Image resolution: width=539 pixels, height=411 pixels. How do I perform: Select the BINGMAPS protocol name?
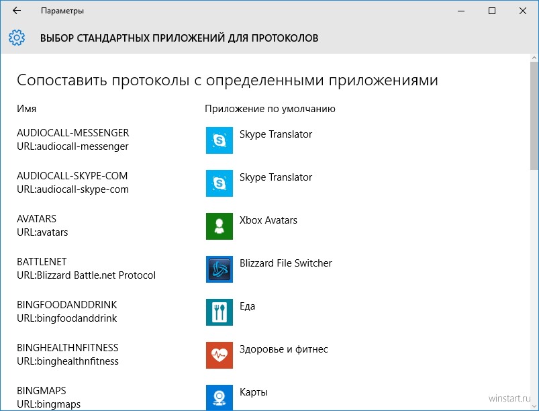41,391
